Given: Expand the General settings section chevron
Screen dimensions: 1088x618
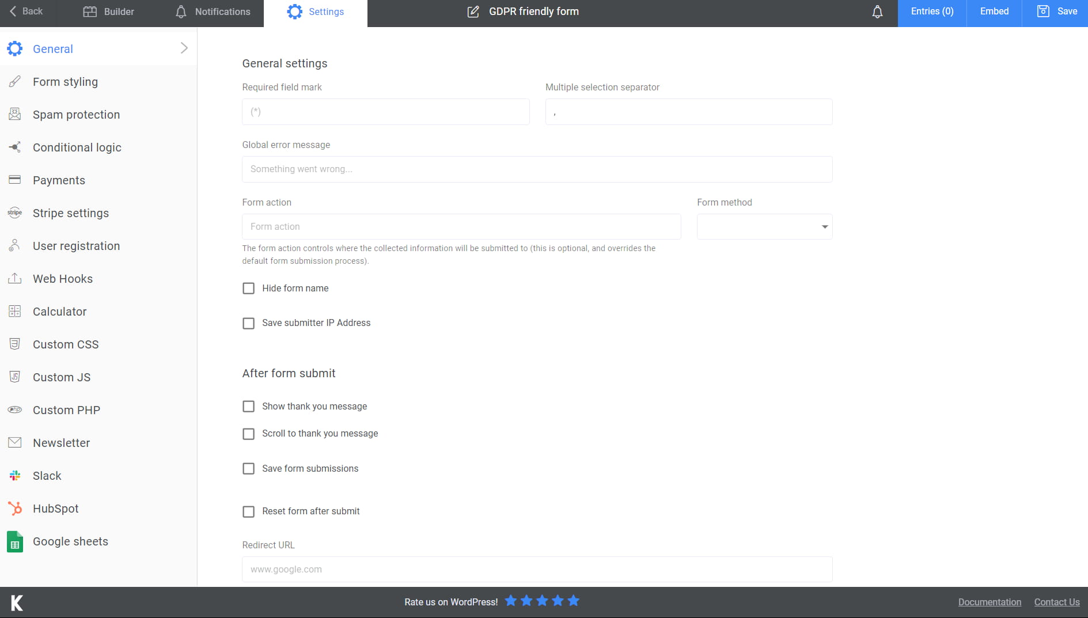Looking at the screenshot, I should [184, 48].
